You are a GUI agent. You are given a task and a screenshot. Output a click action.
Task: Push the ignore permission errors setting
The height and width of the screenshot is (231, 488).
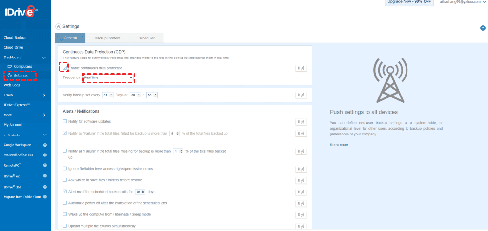301,169
